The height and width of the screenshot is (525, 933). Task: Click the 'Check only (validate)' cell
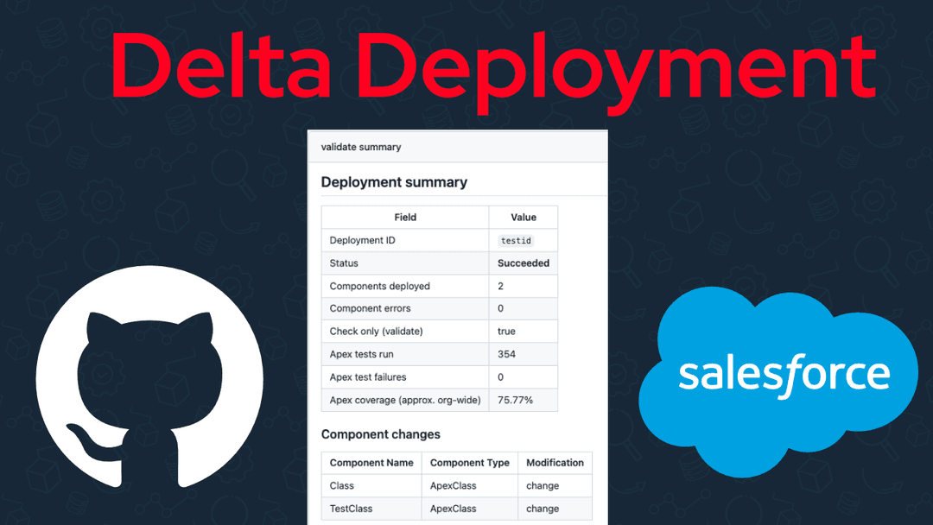point(405,332)
